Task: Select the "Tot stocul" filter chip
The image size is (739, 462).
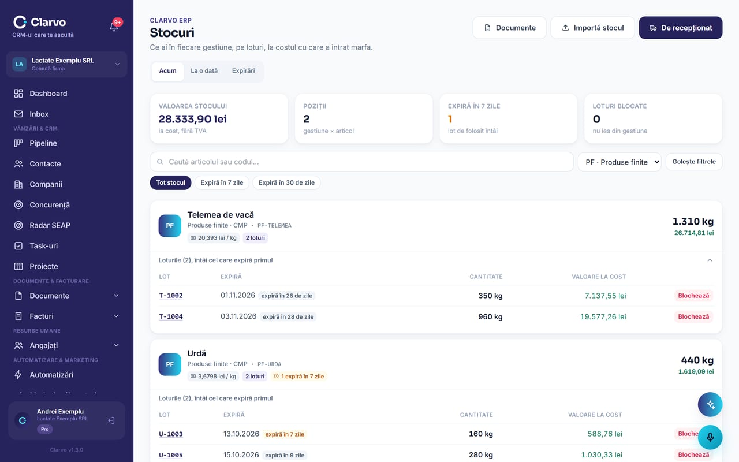Action: click(171, 182)
